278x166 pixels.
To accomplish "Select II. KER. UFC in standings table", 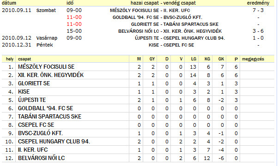I will (33, 150).
